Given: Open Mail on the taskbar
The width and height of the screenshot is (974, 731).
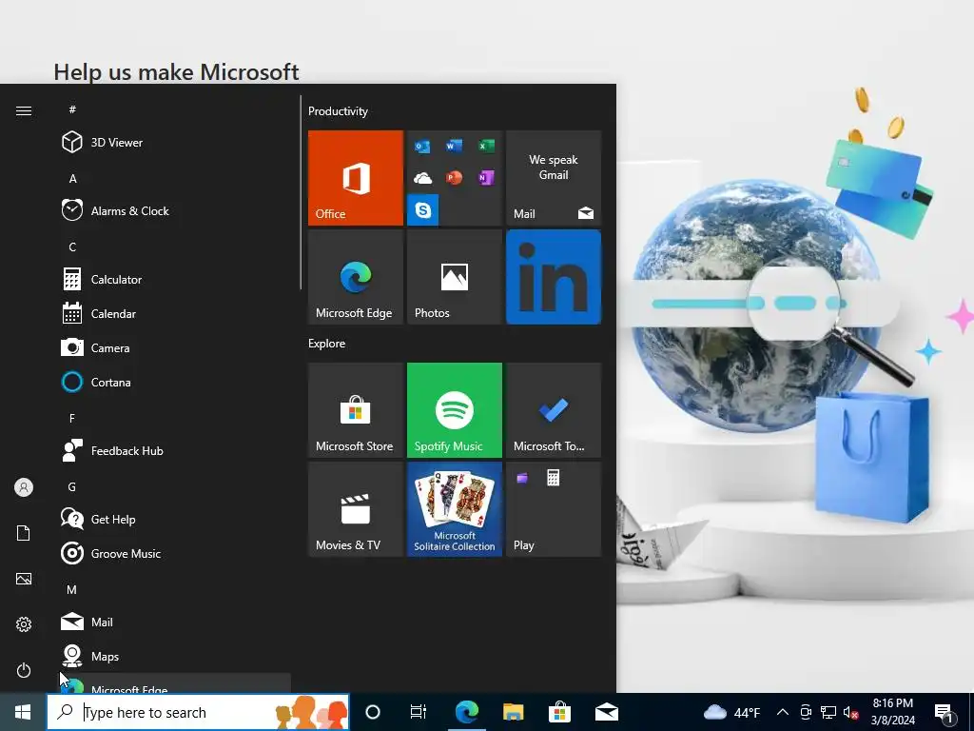Looking at the screenshot, I should (606, 712).
